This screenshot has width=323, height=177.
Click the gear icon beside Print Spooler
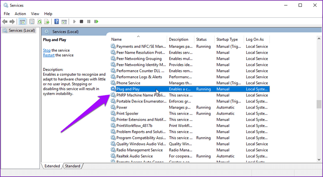coord(113,113)
